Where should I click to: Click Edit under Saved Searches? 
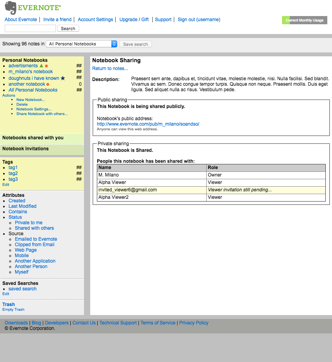pyautogui.click(x=6, y=294)
